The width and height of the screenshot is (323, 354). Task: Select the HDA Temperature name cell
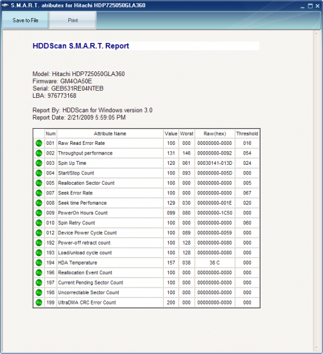pyautogui.click(x=110, y=263)
